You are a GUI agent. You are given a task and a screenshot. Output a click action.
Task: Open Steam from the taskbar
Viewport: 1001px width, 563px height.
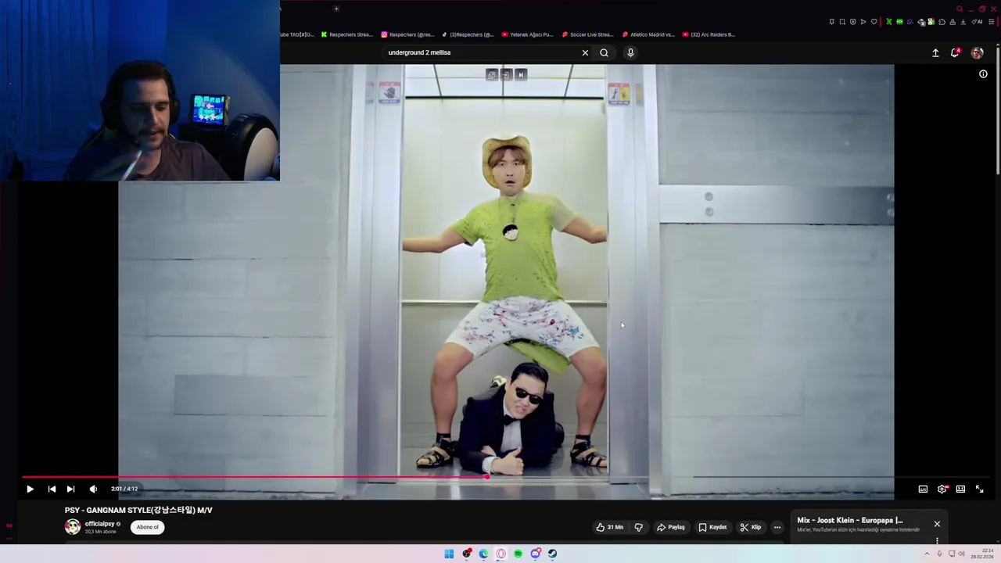(x=552, y=554)
